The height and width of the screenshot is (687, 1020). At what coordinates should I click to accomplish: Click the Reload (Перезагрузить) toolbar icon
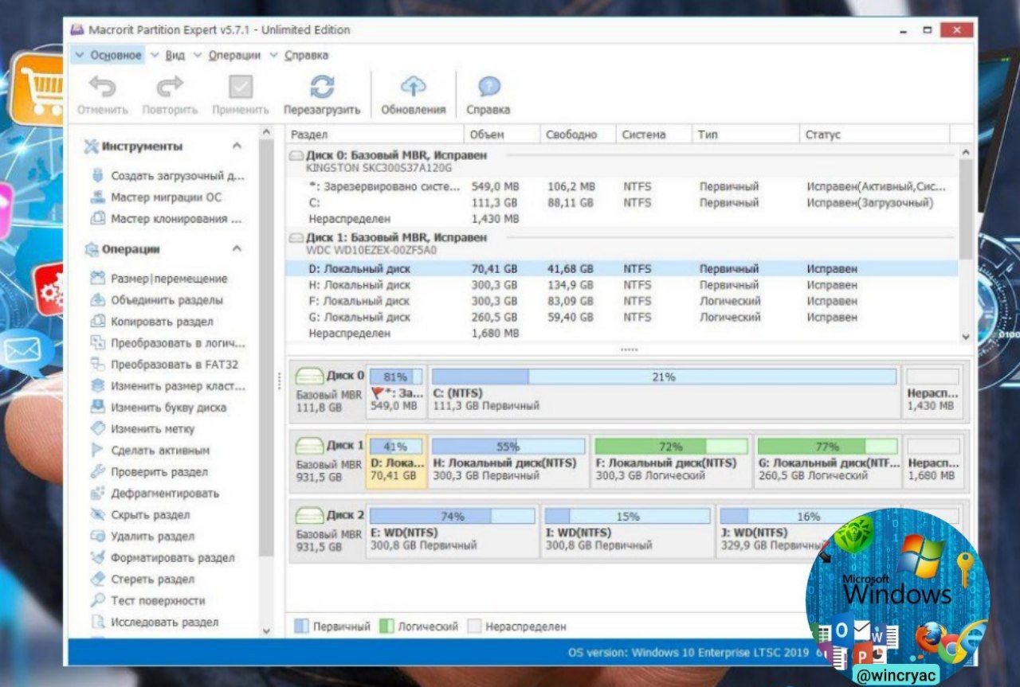[322, 86]
